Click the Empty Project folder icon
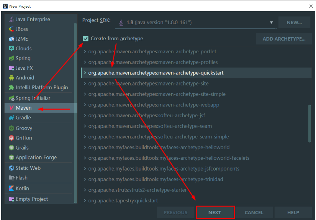The height and width of the screenshot is (220, 316). (x=11, y=199)
